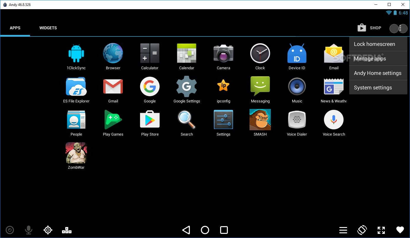The height and width of the screenshot is (238, 410).
Task: Launch the Browser app
Action: point(113,57)
